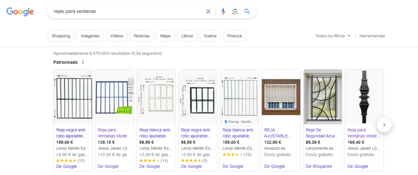Click the star rating with (5) reviews
This screenshot has height=175, width=418.
[194, 160]
